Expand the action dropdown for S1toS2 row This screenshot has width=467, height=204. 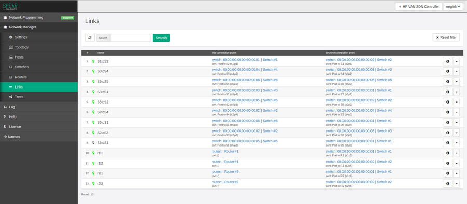click(x=457, y=61)
